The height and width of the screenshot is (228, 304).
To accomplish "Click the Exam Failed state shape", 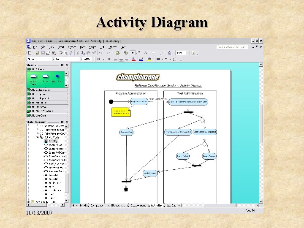I will coord(183,156).
